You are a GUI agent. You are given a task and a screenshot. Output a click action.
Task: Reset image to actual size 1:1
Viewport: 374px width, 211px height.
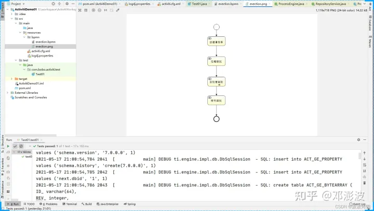pyautogui.click(x=105, y=10)
